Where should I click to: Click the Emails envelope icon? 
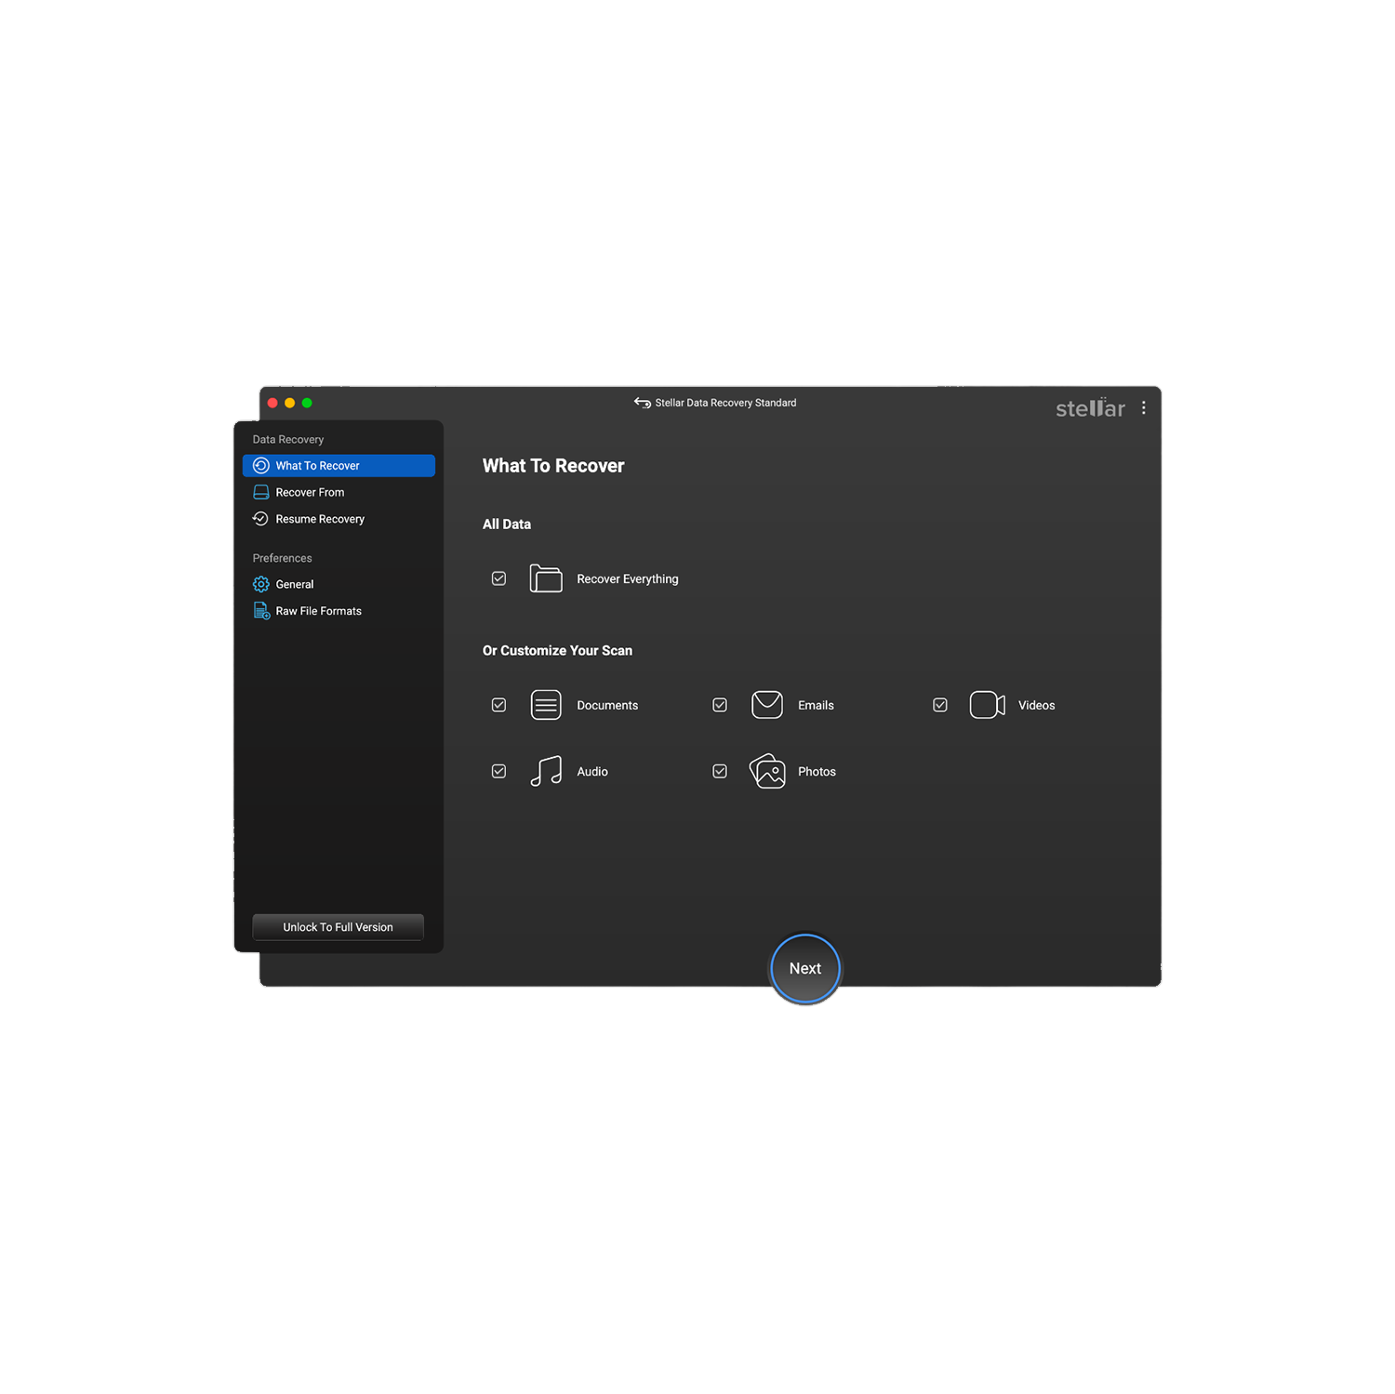pyautogui.click(x=766, y=704)
